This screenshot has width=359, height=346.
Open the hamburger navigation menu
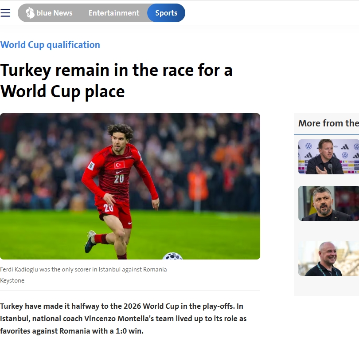click(5, 13)
